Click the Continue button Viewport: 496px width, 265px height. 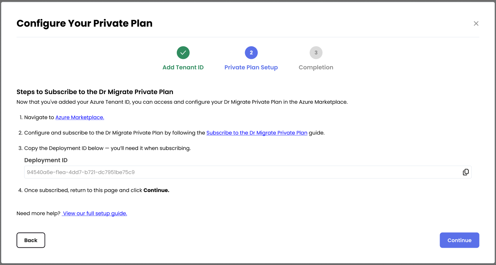click(459, 240)
